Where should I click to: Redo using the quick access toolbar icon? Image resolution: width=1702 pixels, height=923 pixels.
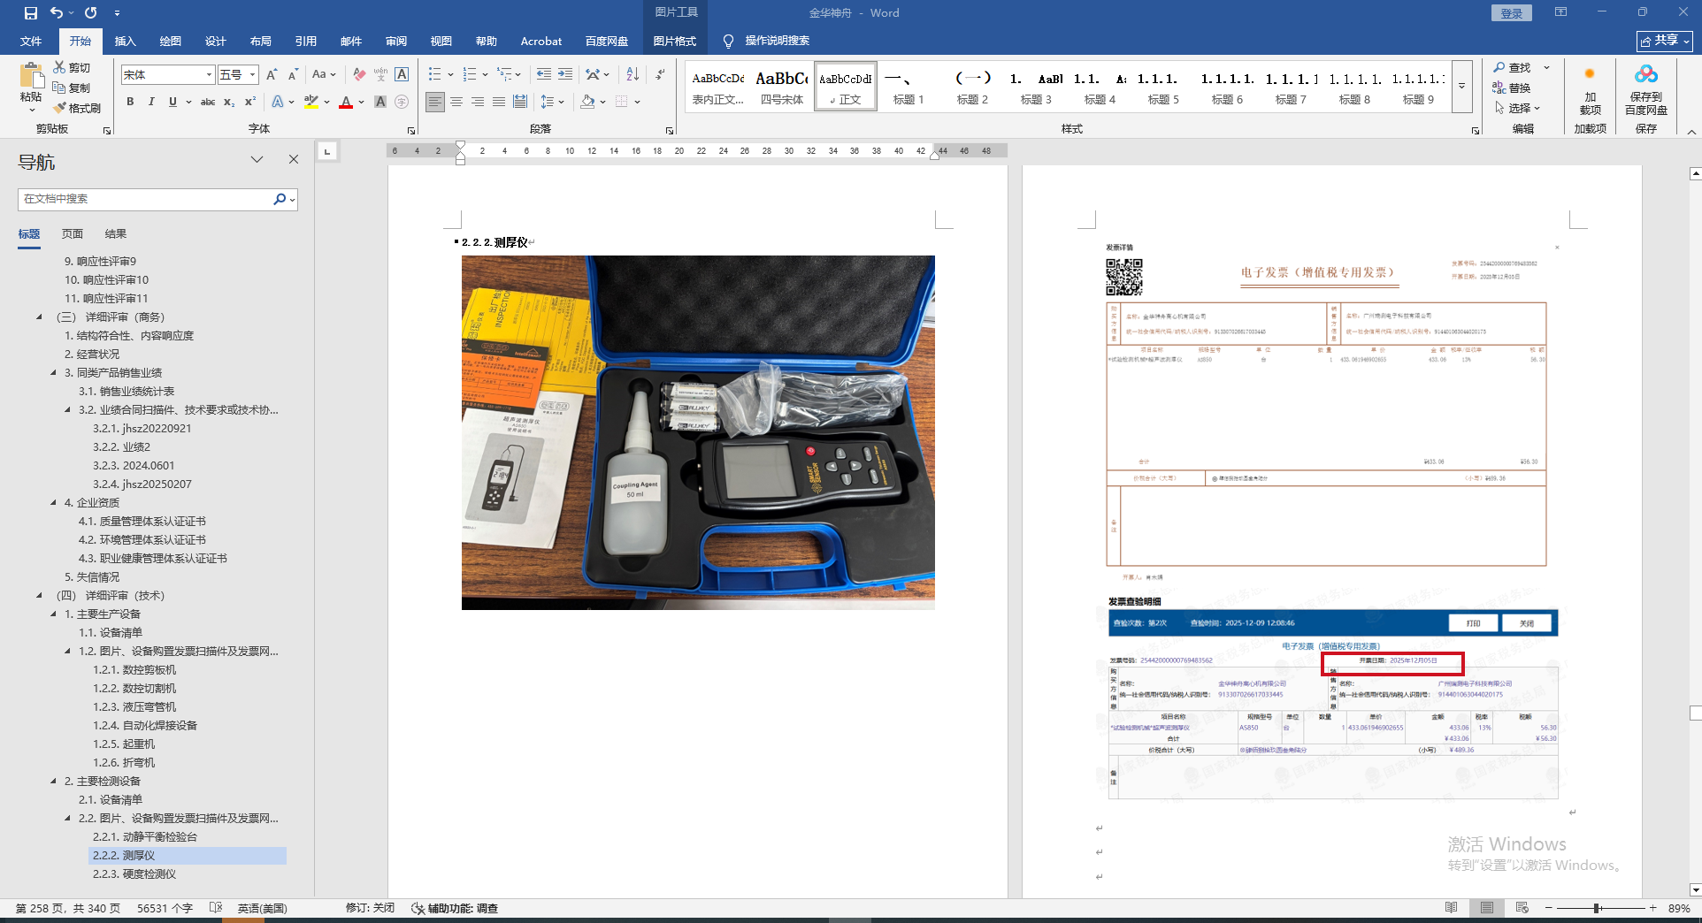90,13
